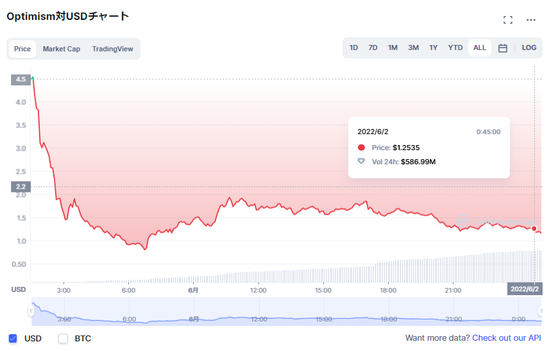Grab the left handle of the range navigator
The width and height of the screenshot is (549, 351).
31,311
